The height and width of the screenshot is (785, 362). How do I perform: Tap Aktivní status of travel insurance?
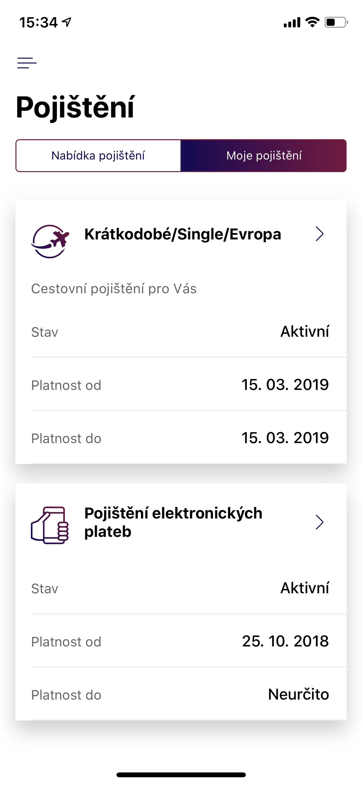(304, 332)
